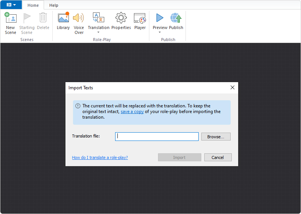Click the New Scene icon

[x=11, y=18]
